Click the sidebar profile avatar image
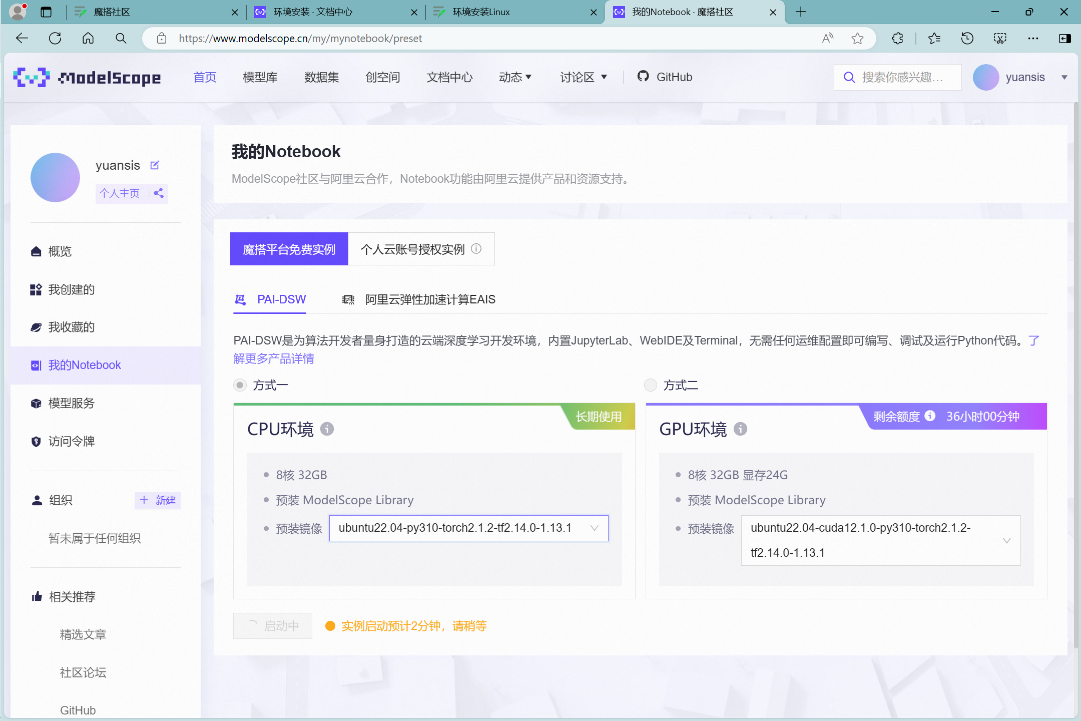This screenshot has width=1081, height=721. [x=55, y=177]
